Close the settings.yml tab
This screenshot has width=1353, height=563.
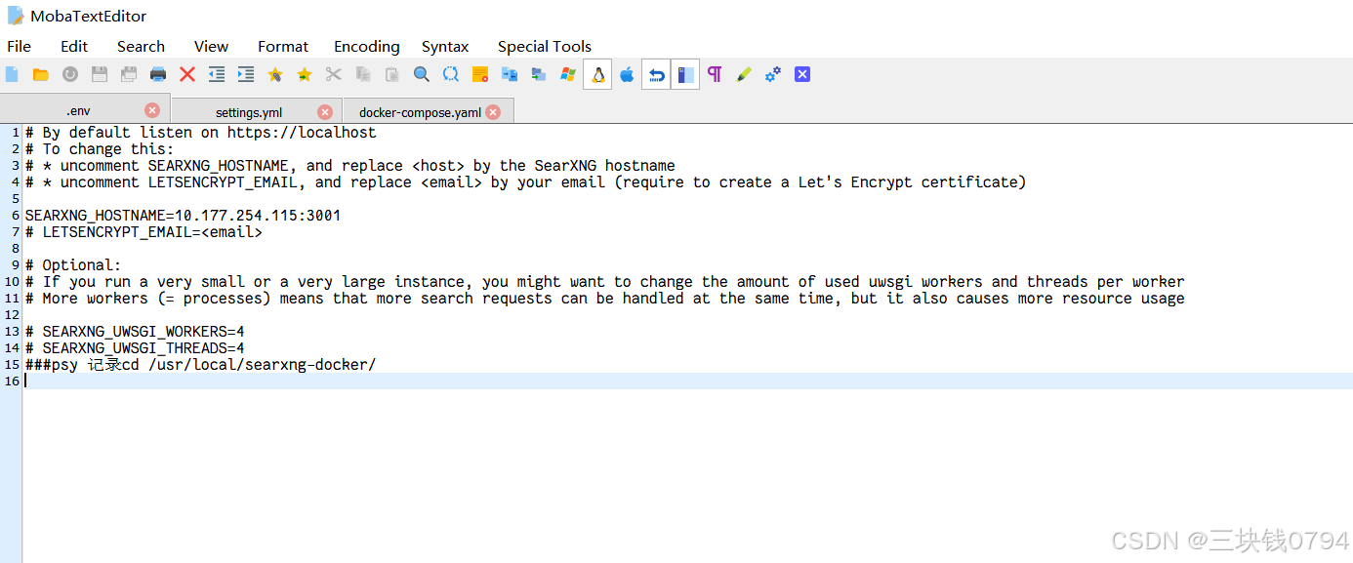coord(325,112)
